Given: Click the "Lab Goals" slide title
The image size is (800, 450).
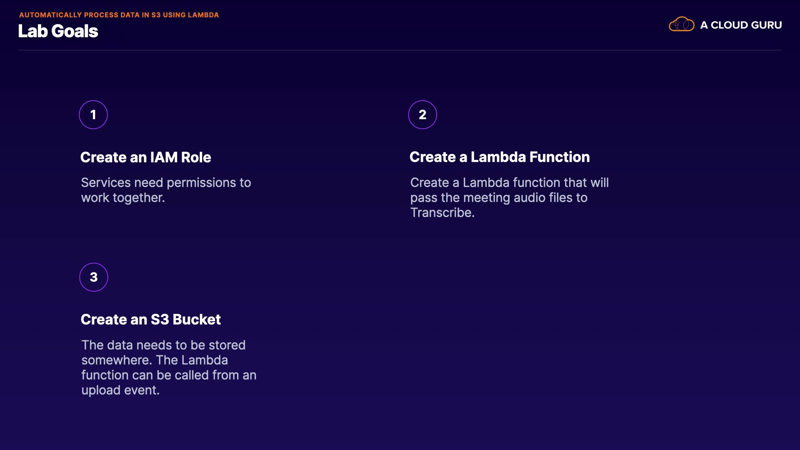Looking at the screenshot, I should pyautogui.click(x=58, y=31).
